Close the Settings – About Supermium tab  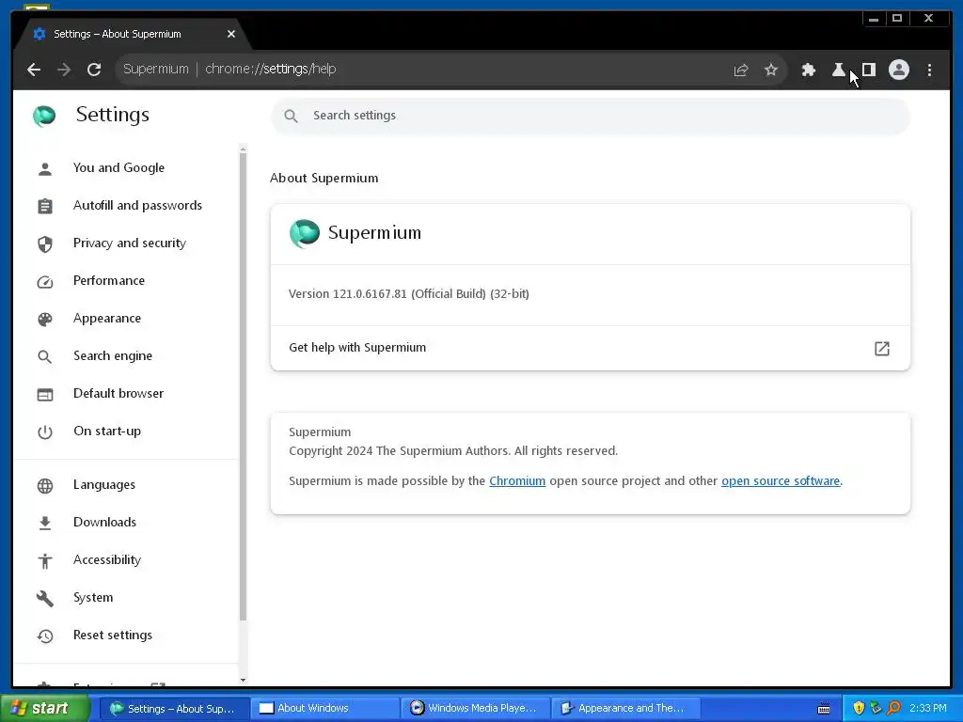point(231,34)
